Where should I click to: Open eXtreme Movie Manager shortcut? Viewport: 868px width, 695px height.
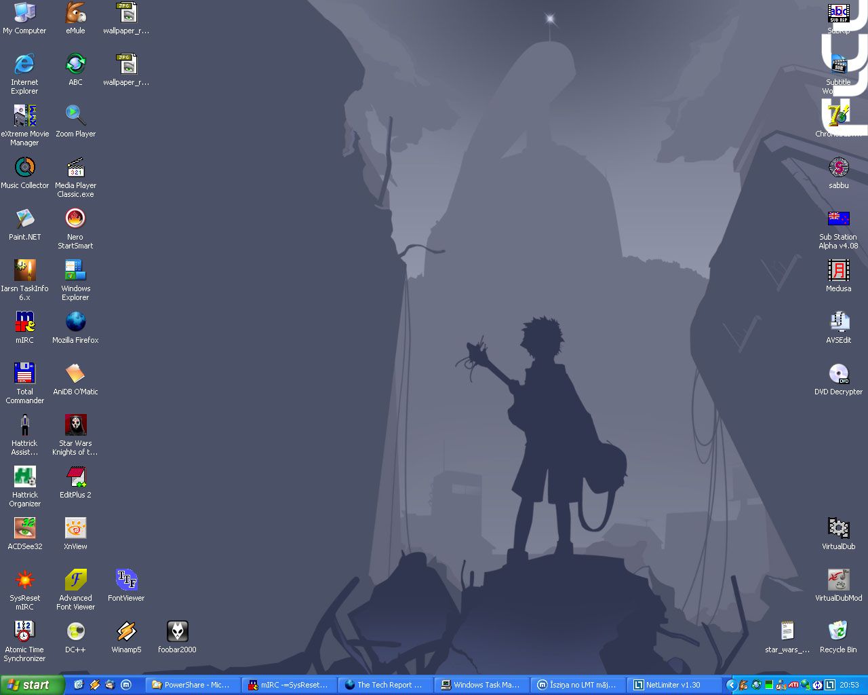pos(24,126)
